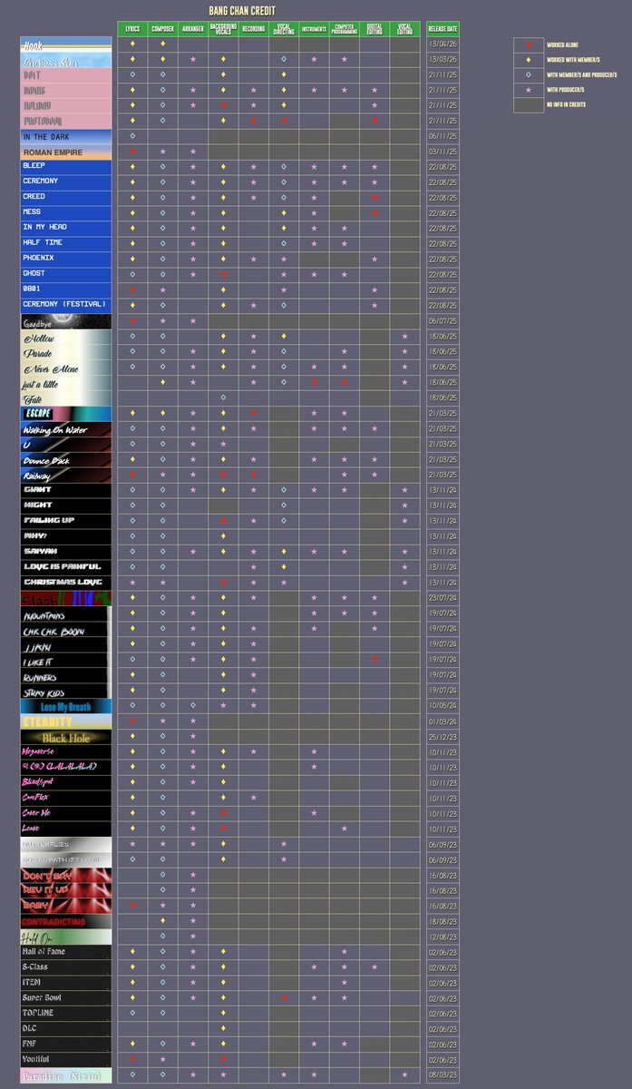Click the red star in Youtiful's Background Vocals cell
Image resolution: width=632 pixels, height=1089 pixels.
coord(223,1058)
